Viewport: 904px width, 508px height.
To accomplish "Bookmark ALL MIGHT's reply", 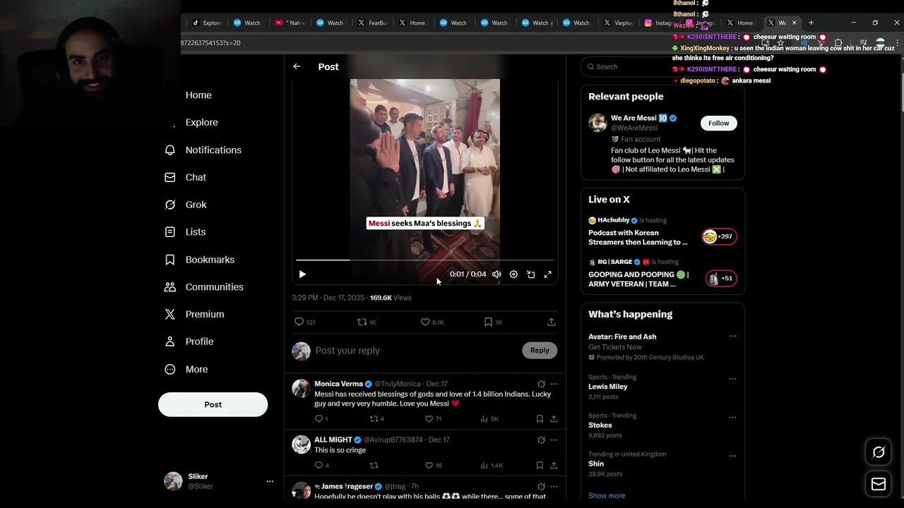I will pos(540,466).
